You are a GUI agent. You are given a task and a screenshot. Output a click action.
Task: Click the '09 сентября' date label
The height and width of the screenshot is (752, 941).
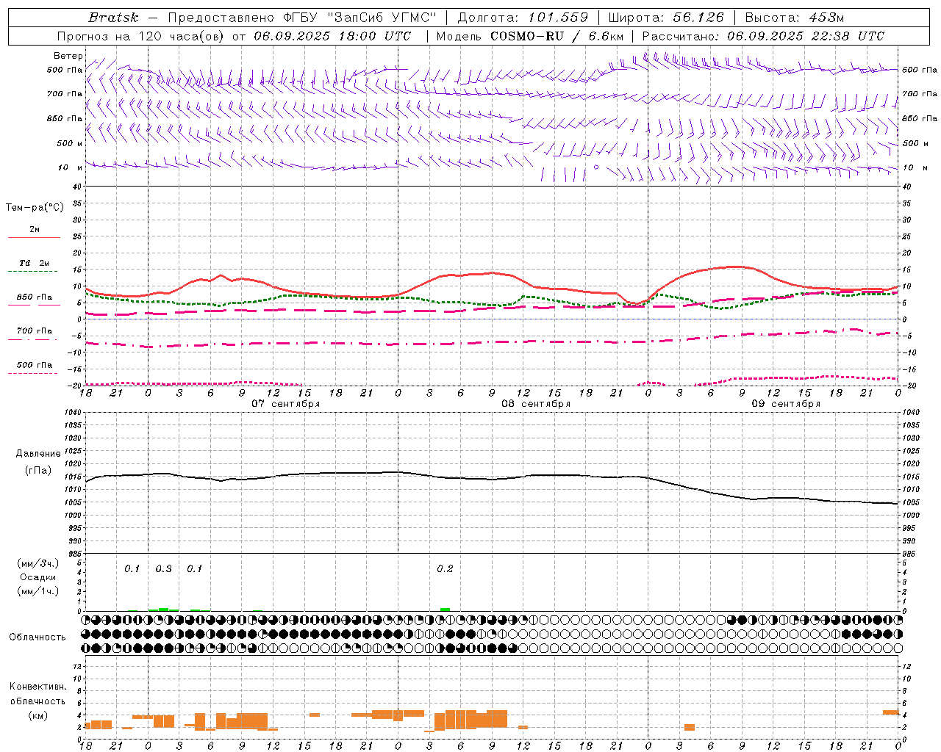tap(786, 404)
